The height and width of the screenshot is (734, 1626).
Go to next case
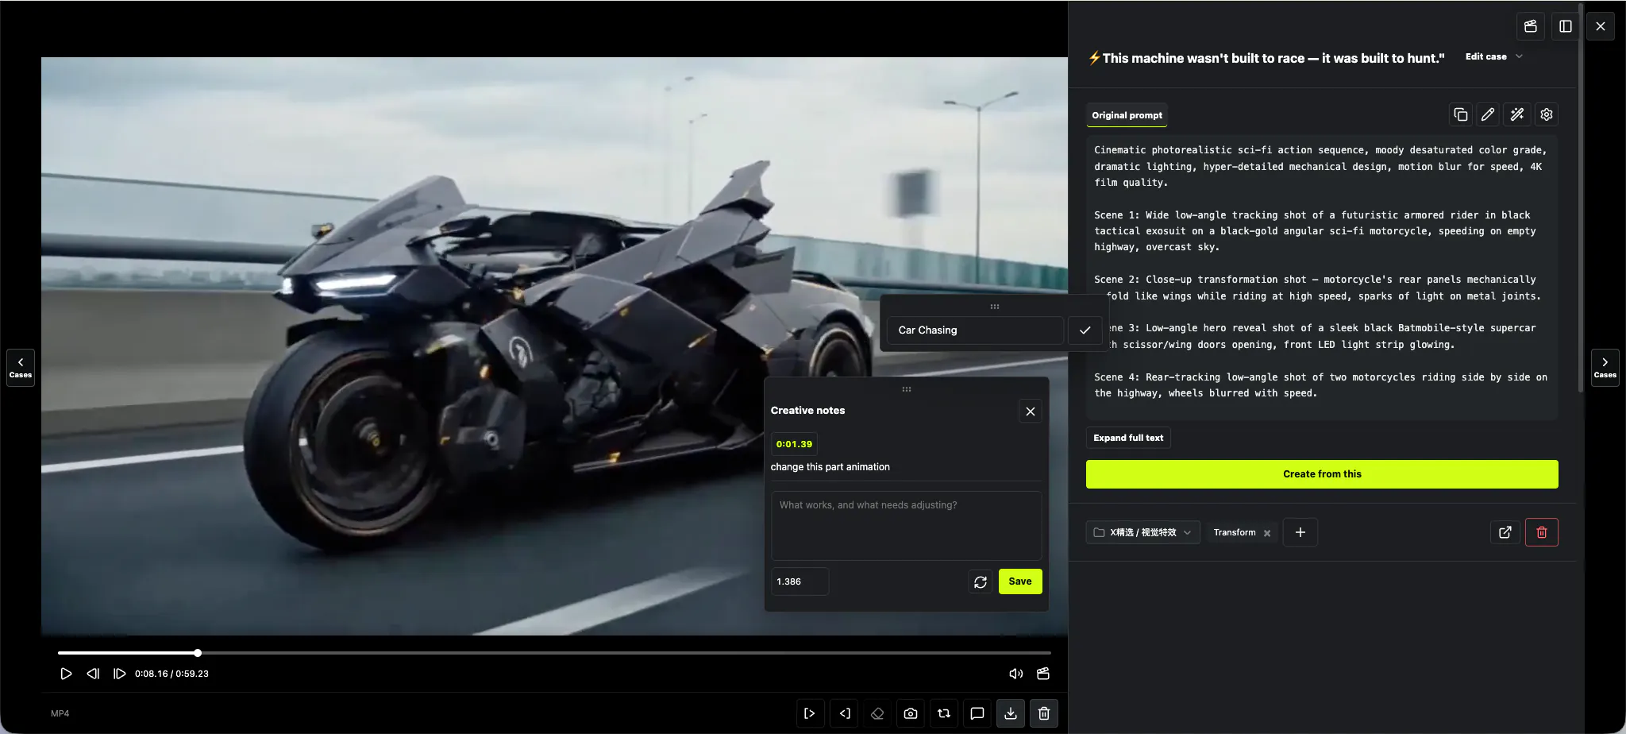click(1605, 368)
